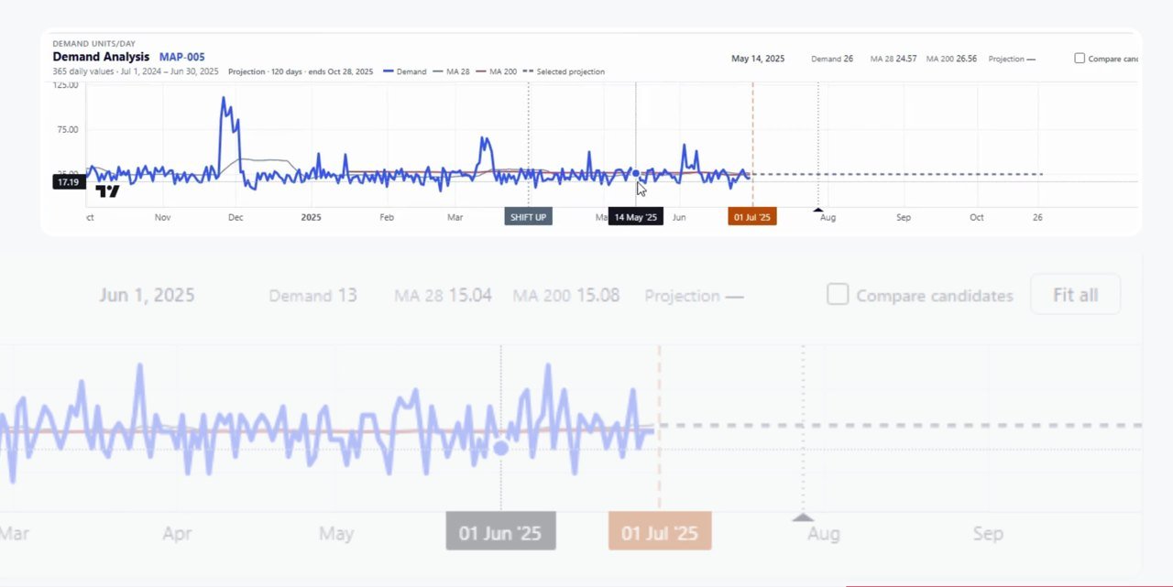The image size is (1173, 587).
Task: Click the Aug label in the enlarged view axis
Action: click(823, 533)
